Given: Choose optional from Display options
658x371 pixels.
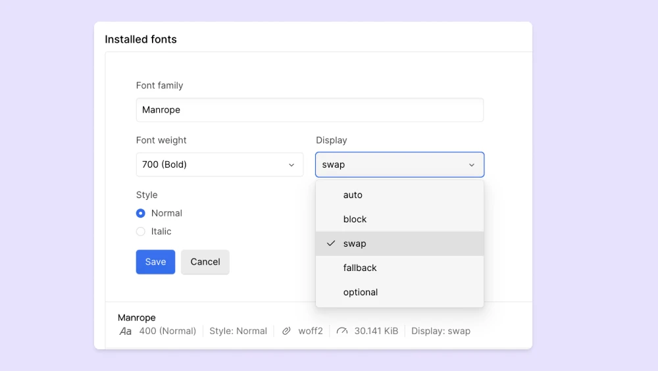Looking at the screenshot, I should 399,292.
